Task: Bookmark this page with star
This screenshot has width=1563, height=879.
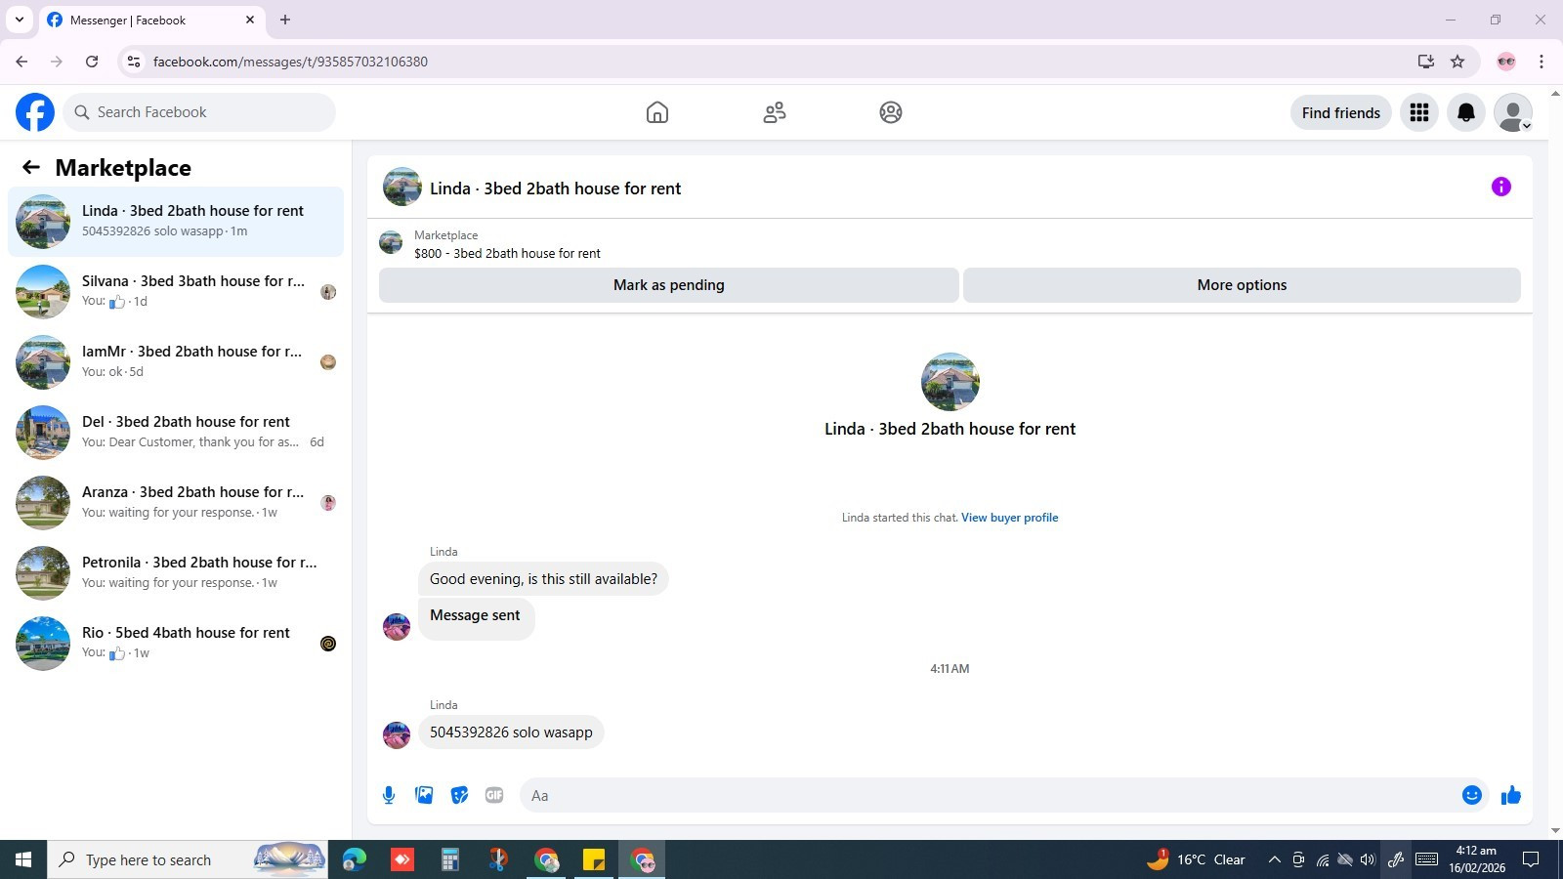Action: pos(1457,62)
